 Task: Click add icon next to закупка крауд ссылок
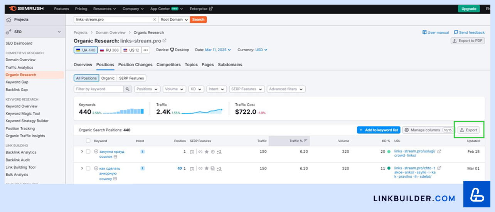(x=96, y=151)
